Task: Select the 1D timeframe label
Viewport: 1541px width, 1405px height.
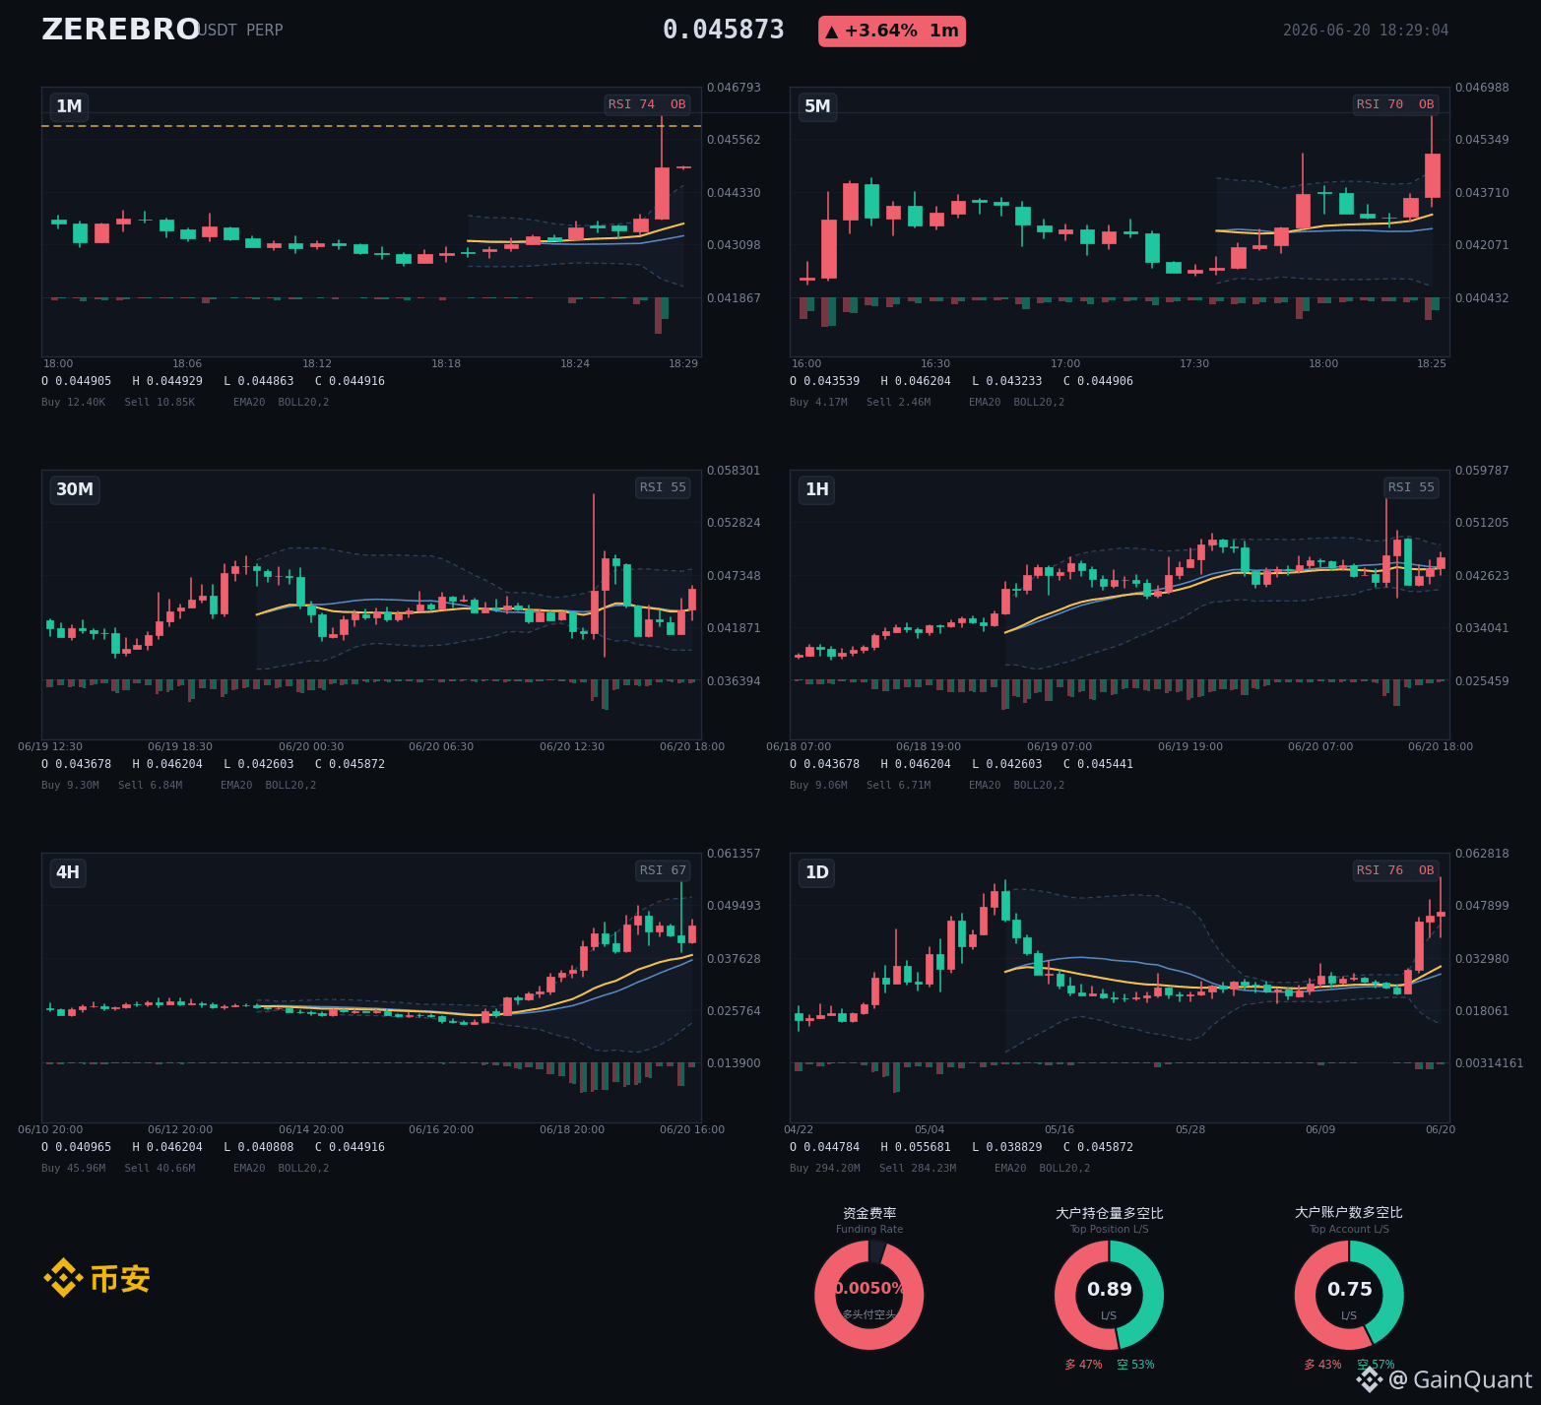Action: tap(817, 872)
